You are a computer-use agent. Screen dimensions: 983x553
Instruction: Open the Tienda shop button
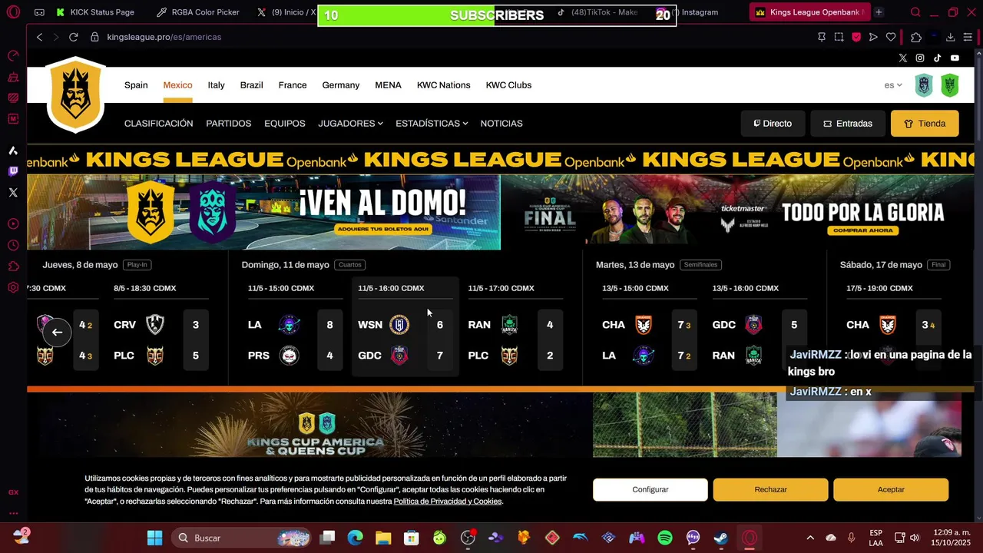(x=925, y=123)
